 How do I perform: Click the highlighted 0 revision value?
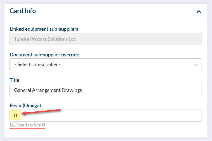tap(16, 115)
